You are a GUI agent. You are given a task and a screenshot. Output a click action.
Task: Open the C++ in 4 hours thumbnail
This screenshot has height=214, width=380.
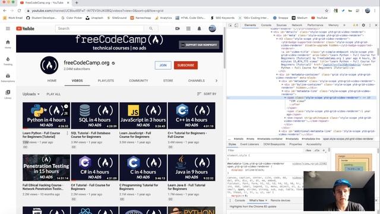[x=191, y=115]
